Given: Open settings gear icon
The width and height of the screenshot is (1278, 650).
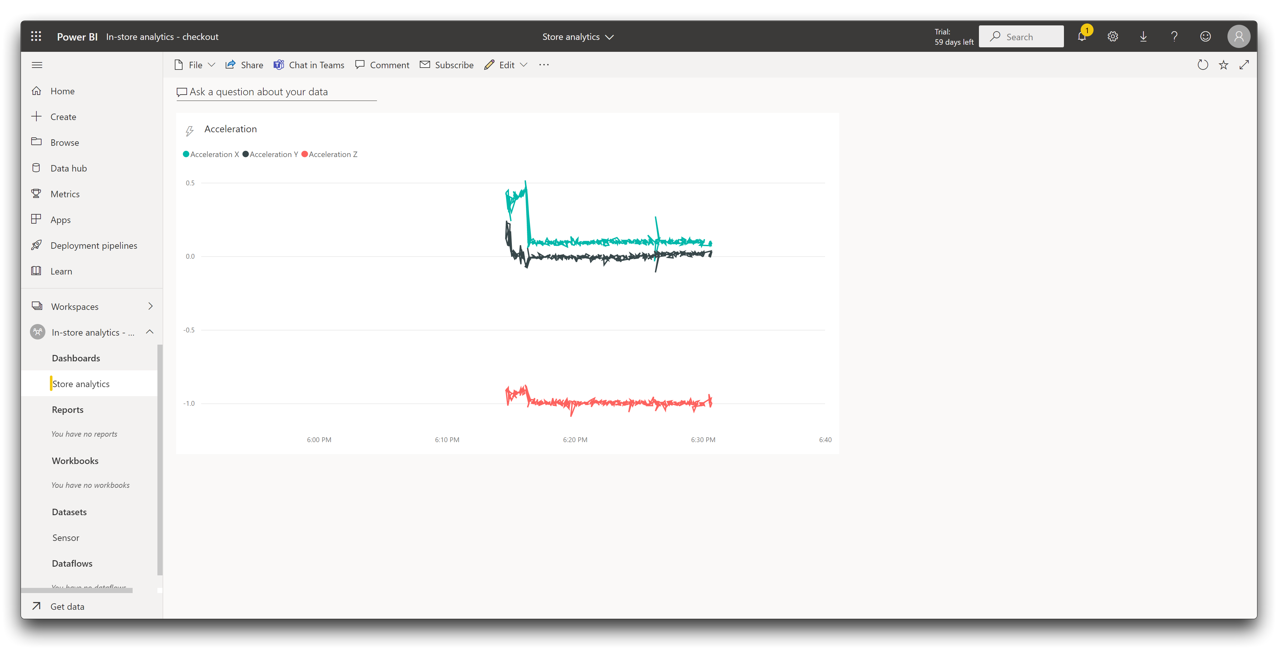Looking at the screenshot, I should [1113, 36].
